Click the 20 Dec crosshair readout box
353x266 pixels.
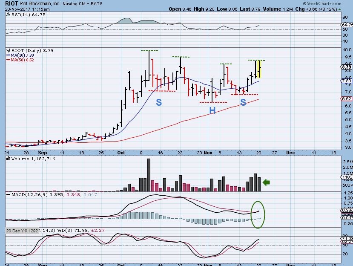click(x=21, y=231)
